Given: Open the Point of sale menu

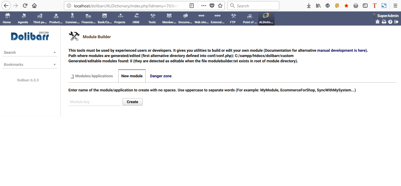Looking at the screenshot, I should 250,19.
